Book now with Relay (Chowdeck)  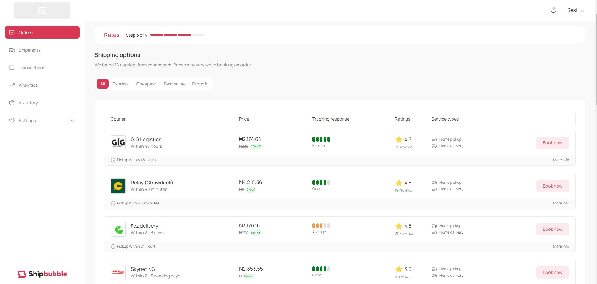tap(552, 186)
